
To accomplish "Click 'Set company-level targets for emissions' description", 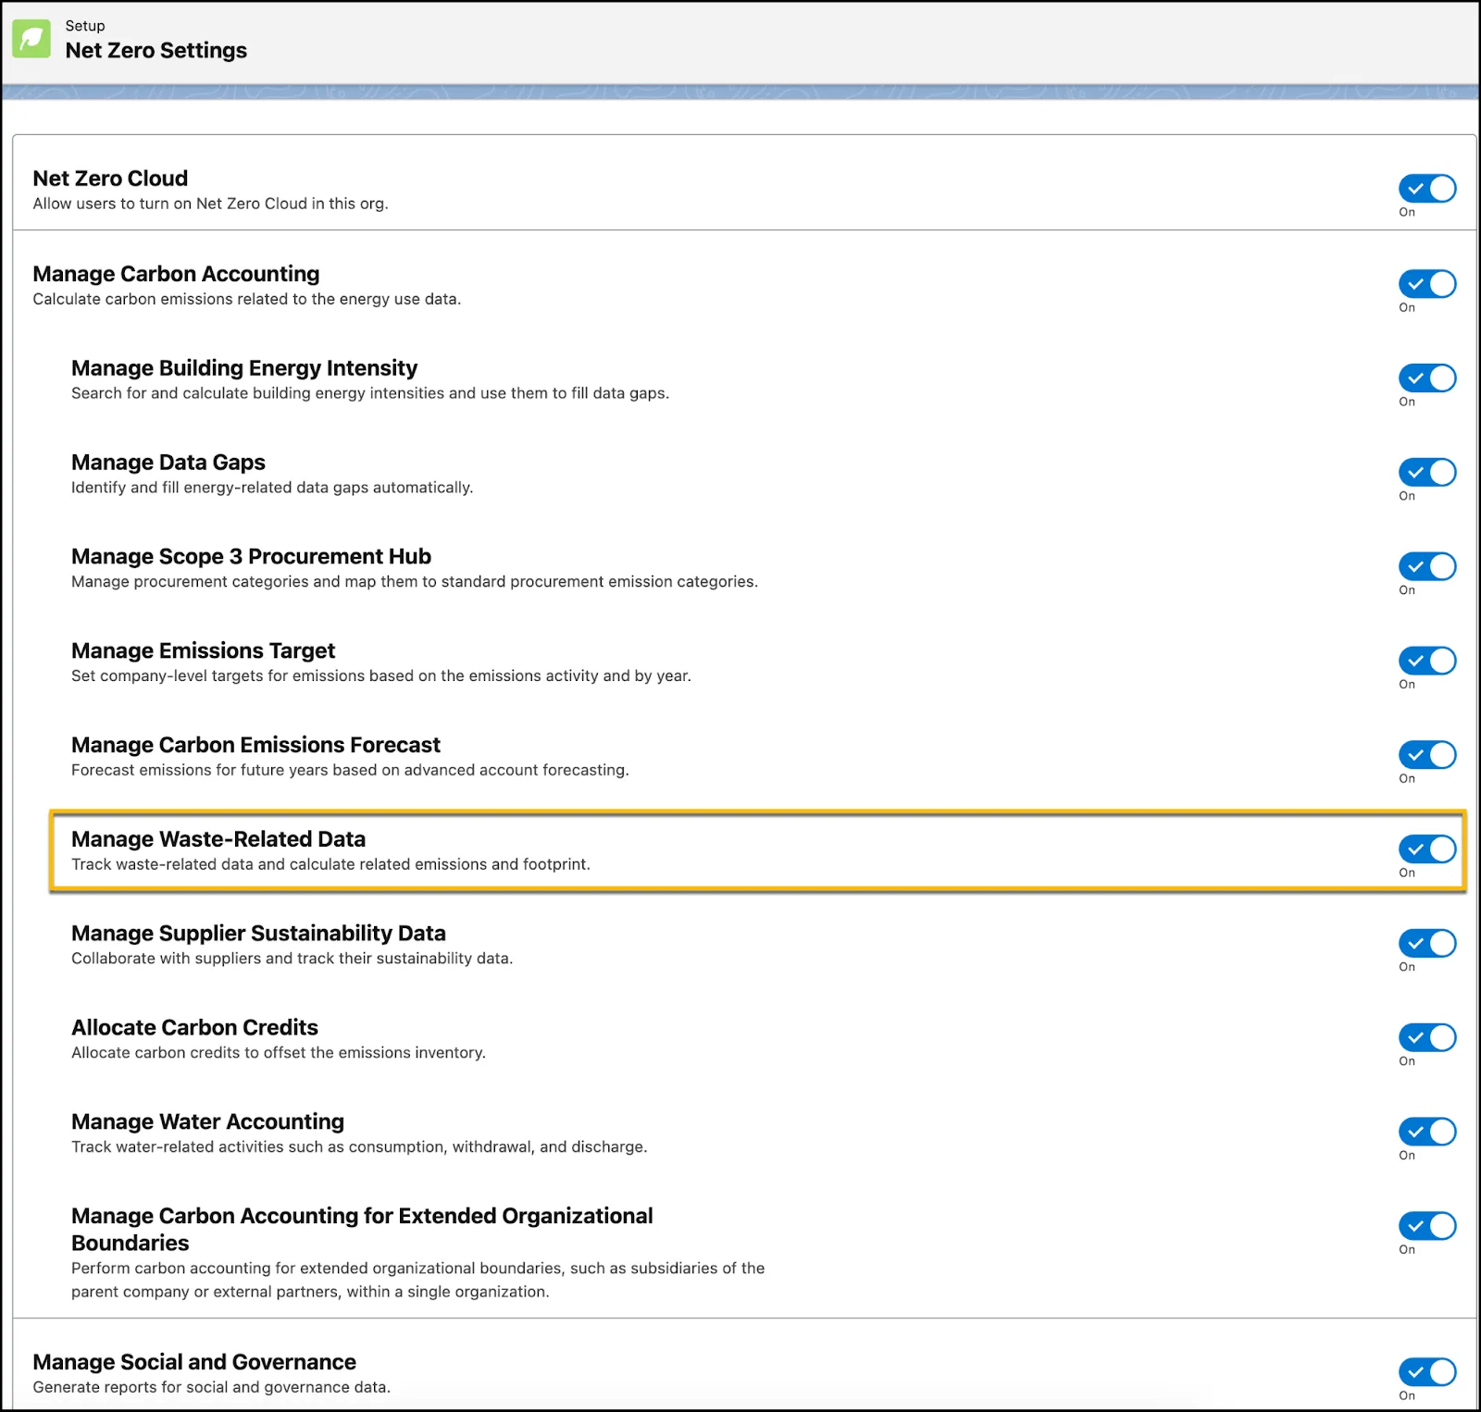I will click(380, 676).
